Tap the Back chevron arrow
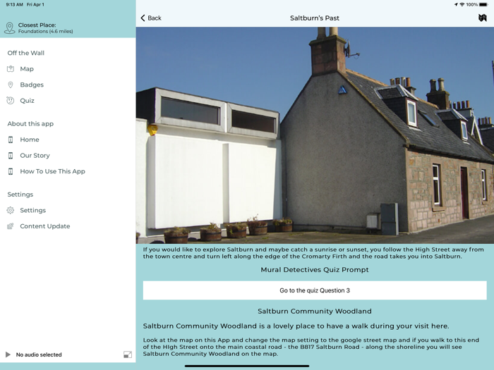 [143, 18]
